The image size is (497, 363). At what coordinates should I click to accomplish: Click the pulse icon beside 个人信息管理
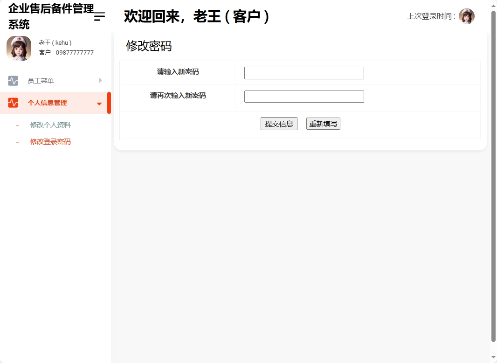point(13,103)
